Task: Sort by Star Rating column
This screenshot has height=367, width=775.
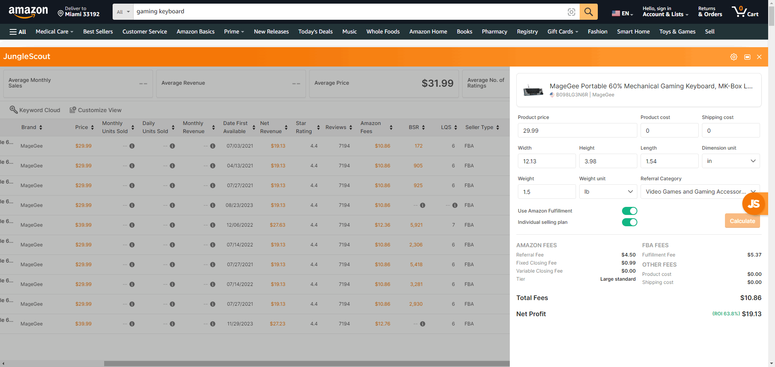Action: coord(308,127)
